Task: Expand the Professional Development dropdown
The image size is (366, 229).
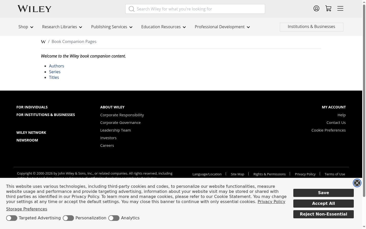Action: point(222,27)
